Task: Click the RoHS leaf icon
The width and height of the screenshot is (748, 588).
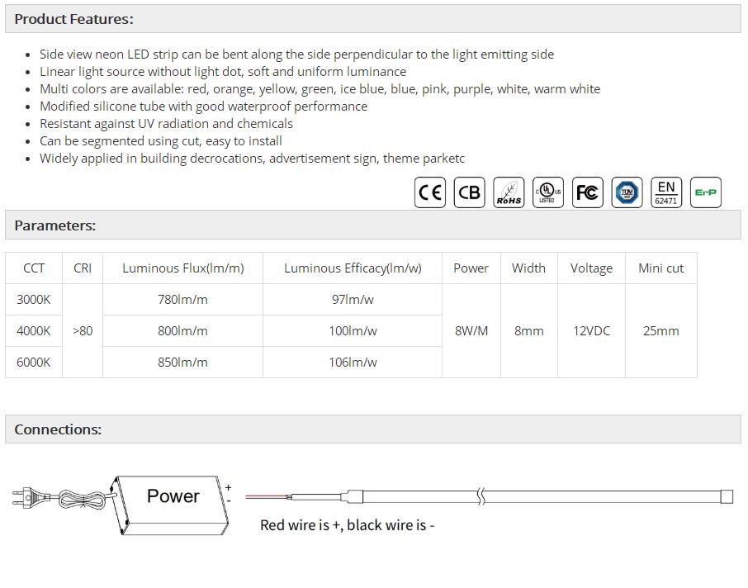Action: (x=509, y=192)
